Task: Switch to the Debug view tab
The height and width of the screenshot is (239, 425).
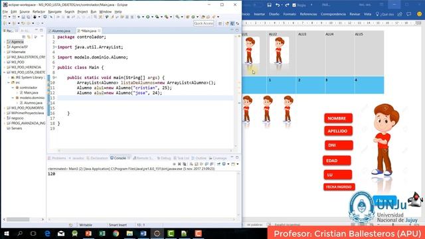Action: 164,158
